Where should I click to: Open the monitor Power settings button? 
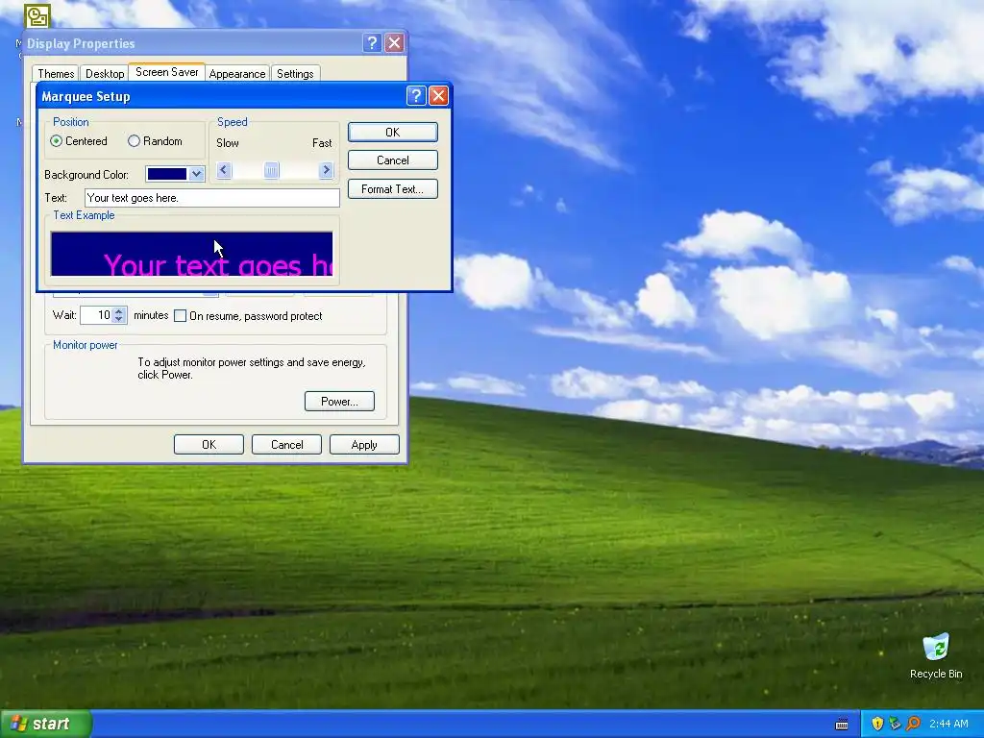pyautogui.click(x=339, y=401)
